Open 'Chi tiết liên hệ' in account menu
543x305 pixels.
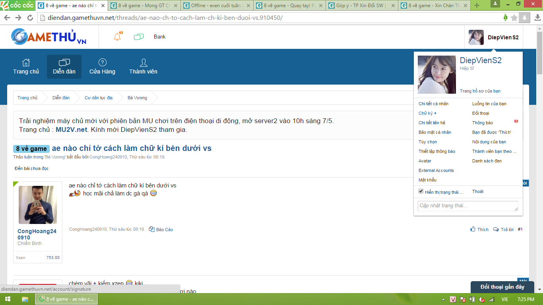pyautogui.click(x=432, y=123)
